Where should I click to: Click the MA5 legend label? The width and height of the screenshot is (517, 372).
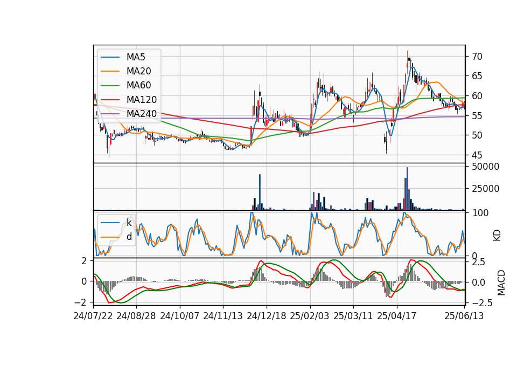[x=136, y=57]
